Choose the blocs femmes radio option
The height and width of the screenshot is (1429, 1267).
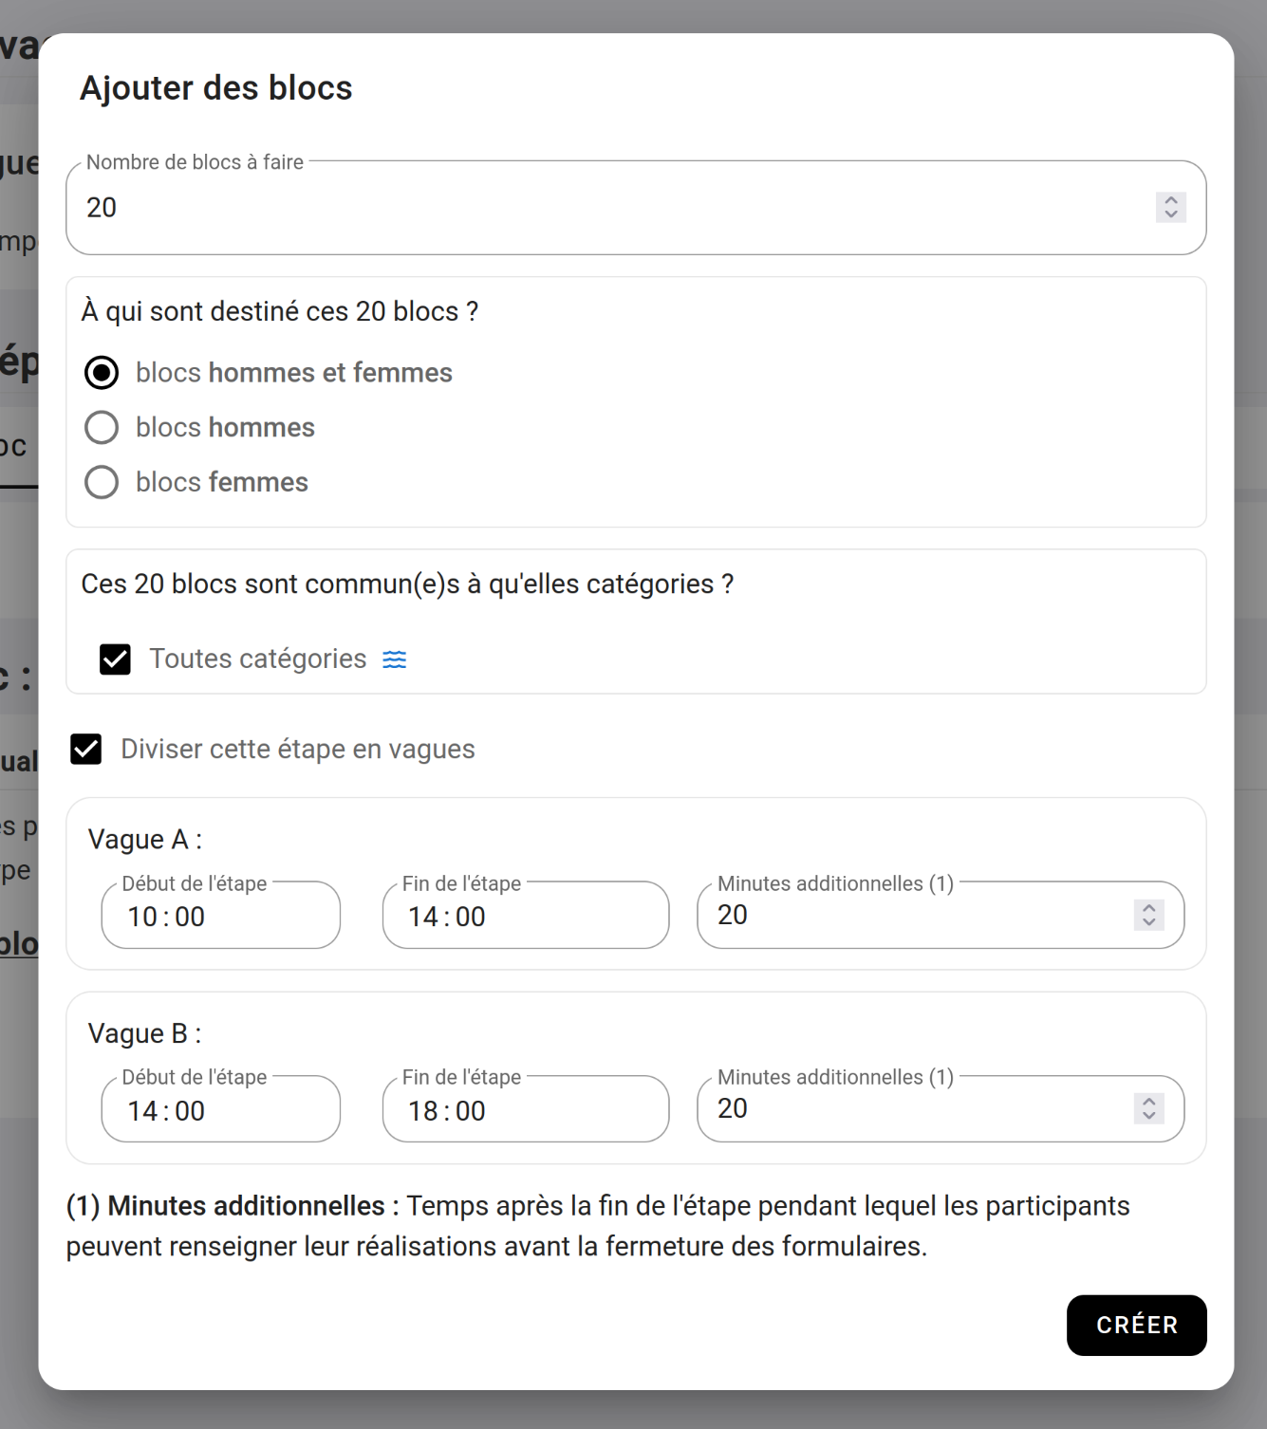coord(102,482)
